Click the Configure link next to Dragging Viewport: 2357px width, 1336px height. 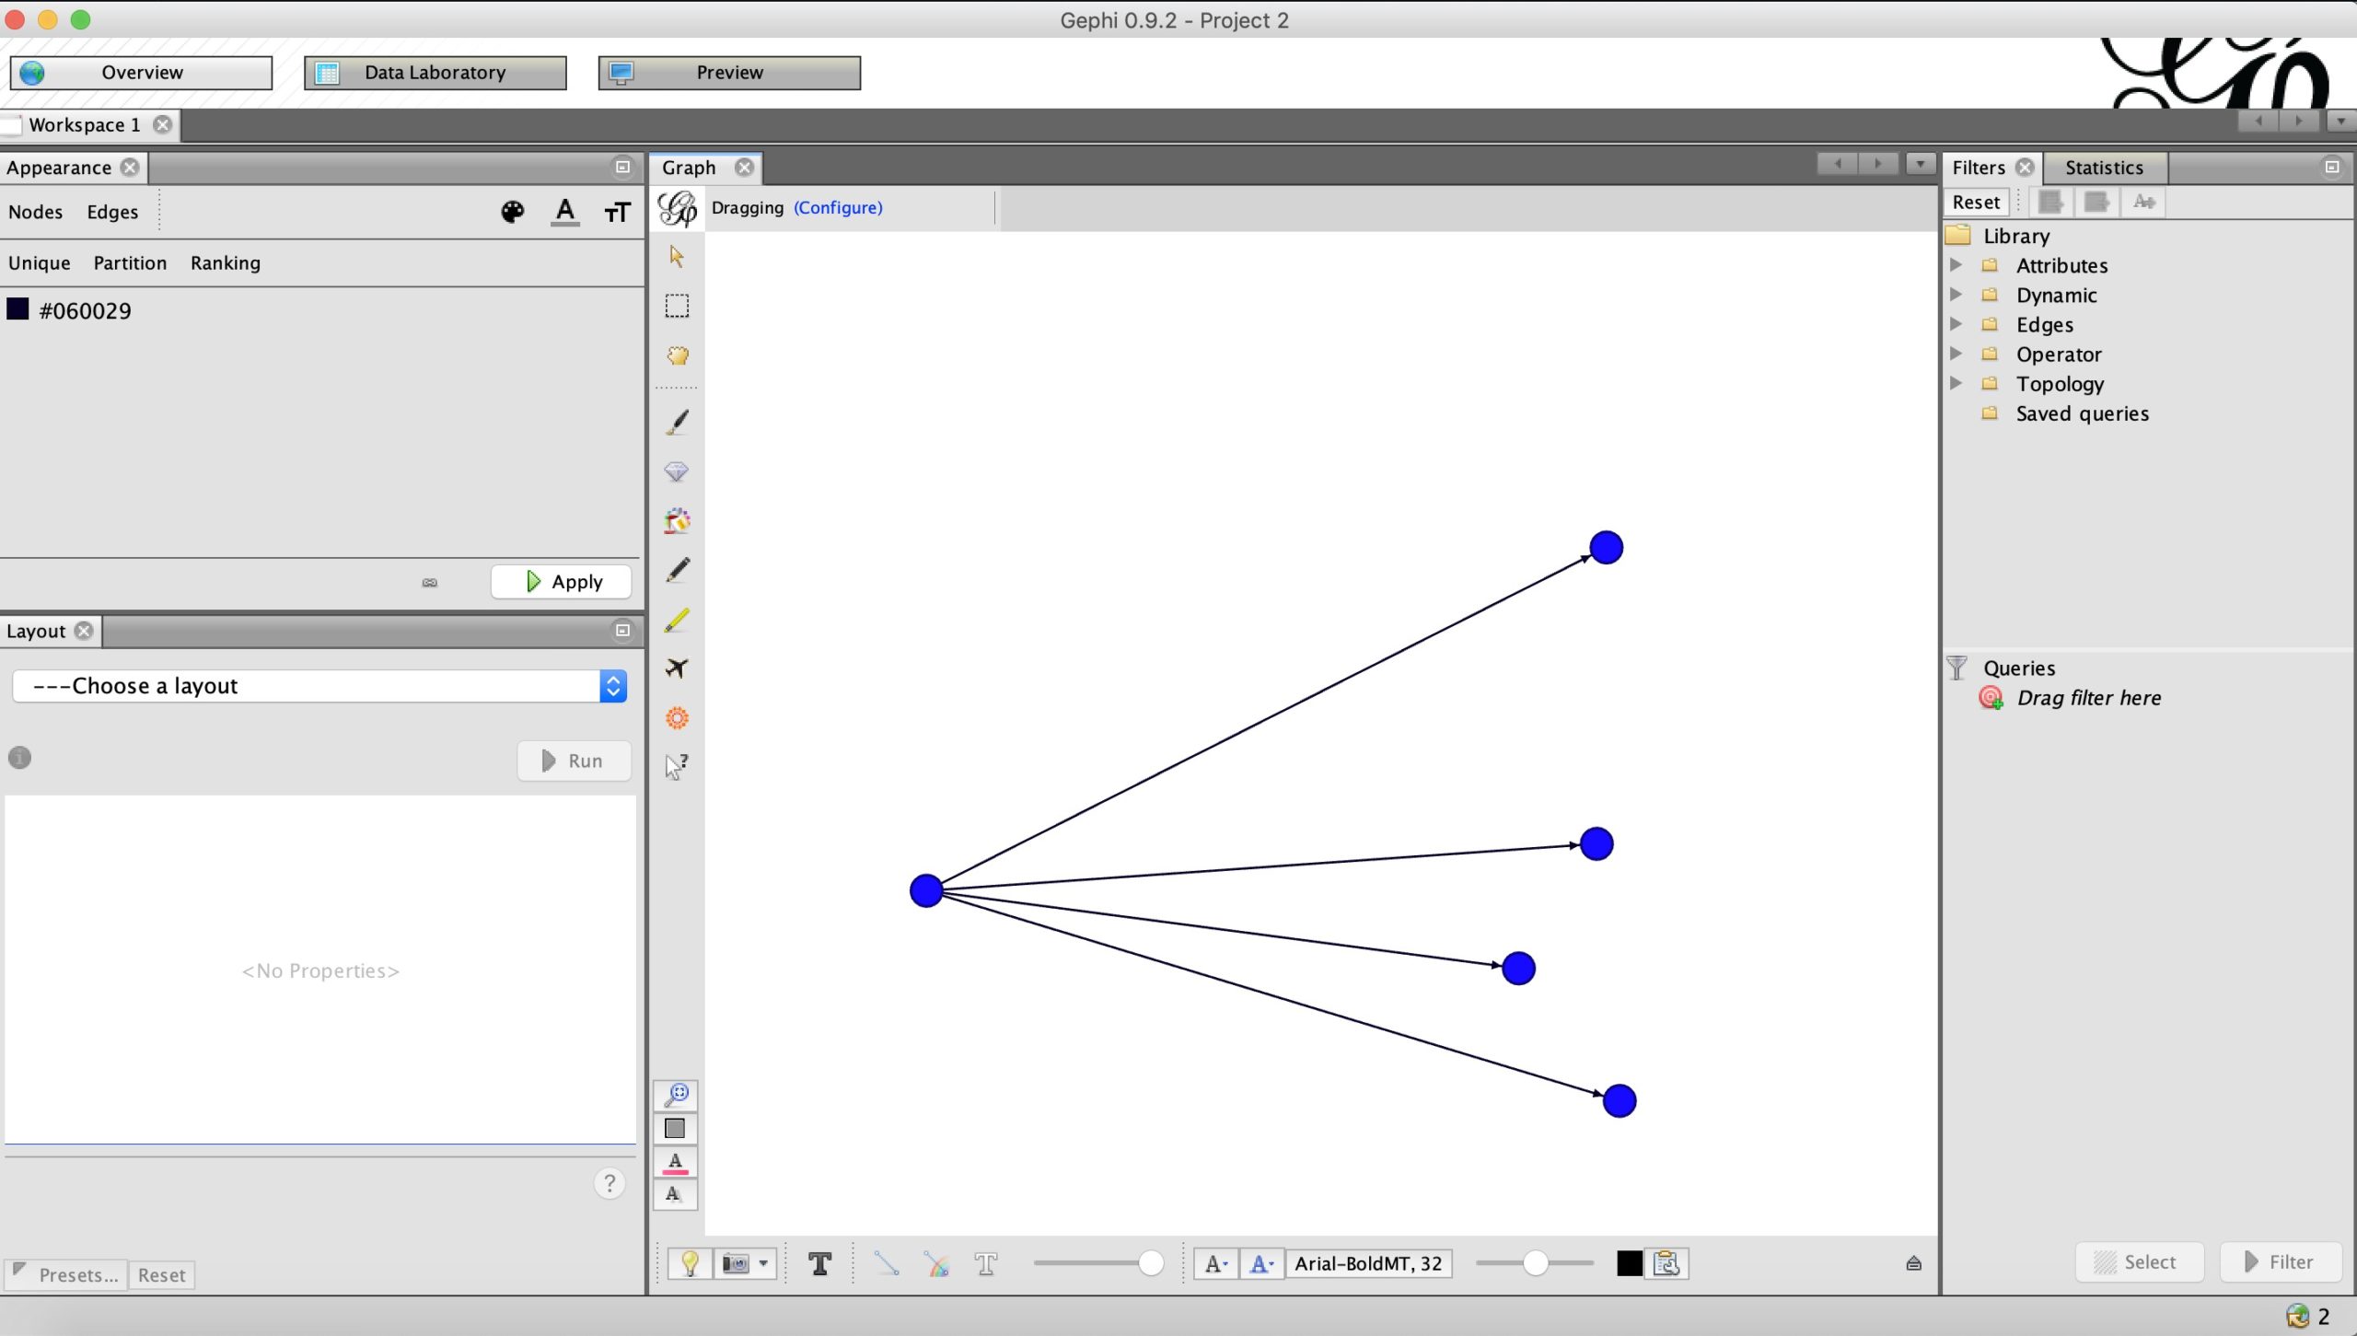tap(838, 208)
